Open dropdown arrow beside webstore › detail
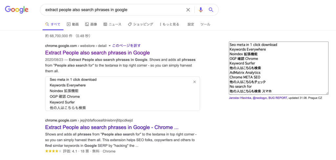This screenshot has height=160, width=336. pos(110,46)
